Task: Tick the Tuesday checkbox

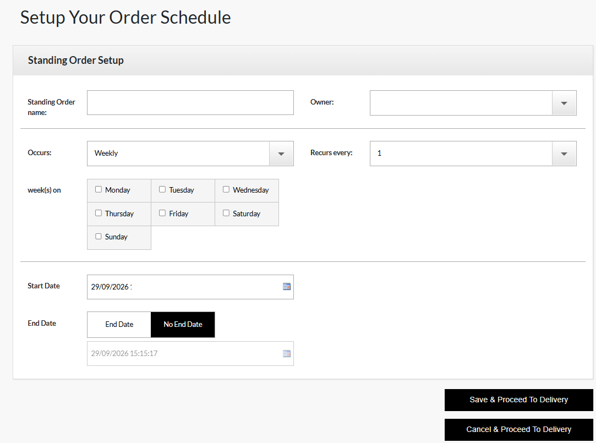Action: pyautogui.click(x=162, y=189)
